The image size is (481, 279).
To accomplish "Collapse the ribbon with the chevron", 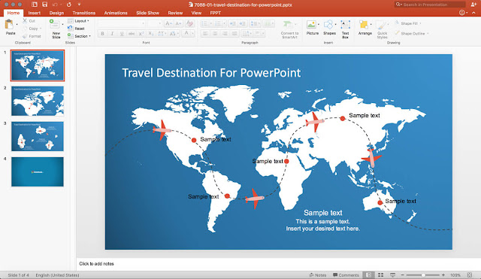I will coord(473,13).
